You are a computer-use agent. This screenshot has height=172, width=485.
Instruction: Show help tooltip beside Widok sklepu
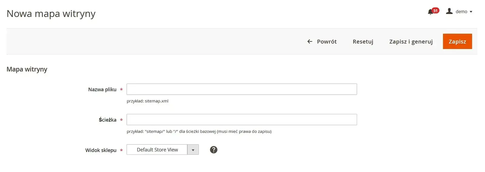tap(214, 150)
